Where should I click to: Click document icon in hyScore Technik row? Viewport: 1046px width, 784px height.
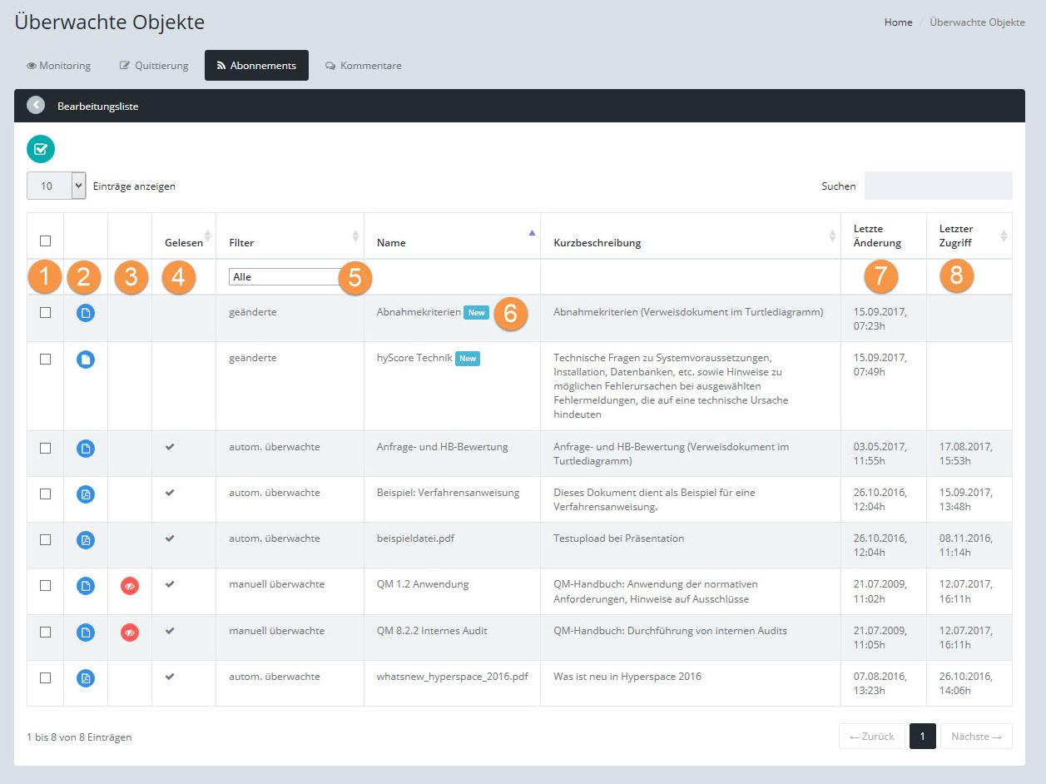tap(86, 359)
